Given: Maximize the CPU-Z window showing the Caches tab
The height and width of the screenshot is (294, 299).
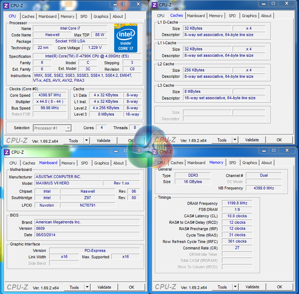Looking at the screenshot, I should click(x=273, y=4).
